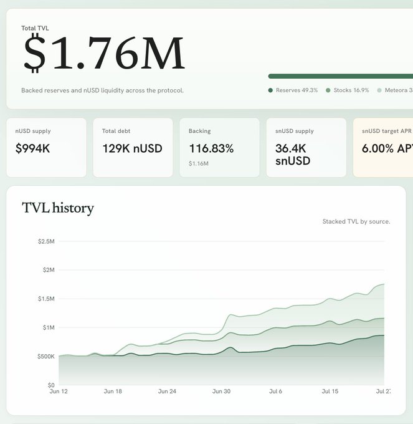The height and width of the screenshot is (424, 413).
Task: Click the backed reserves description text
Action: [102, 90]
